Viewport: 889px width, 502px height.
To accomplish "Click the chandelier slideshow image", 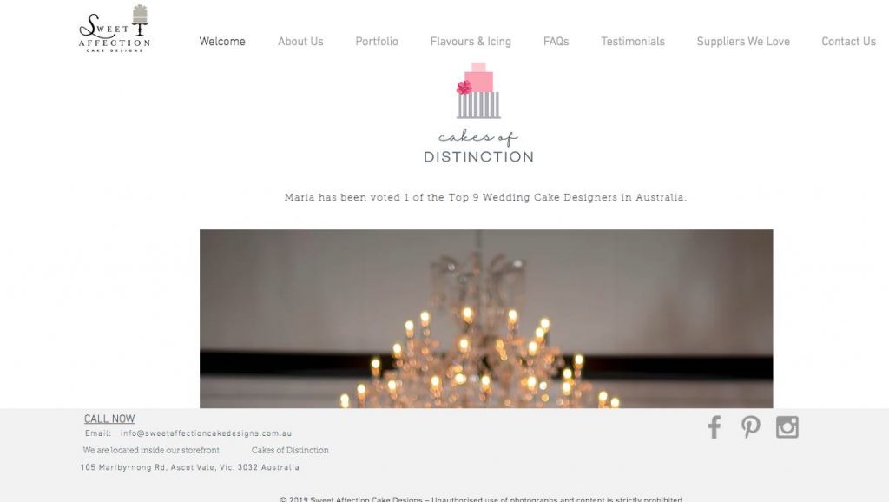I will pyautogui.click(x=486, y=319).
